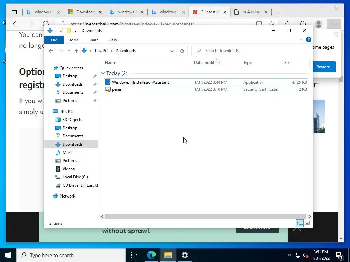Open Edge Collections icon
This screenshot has width=350, height=262.
click(303, 24)
